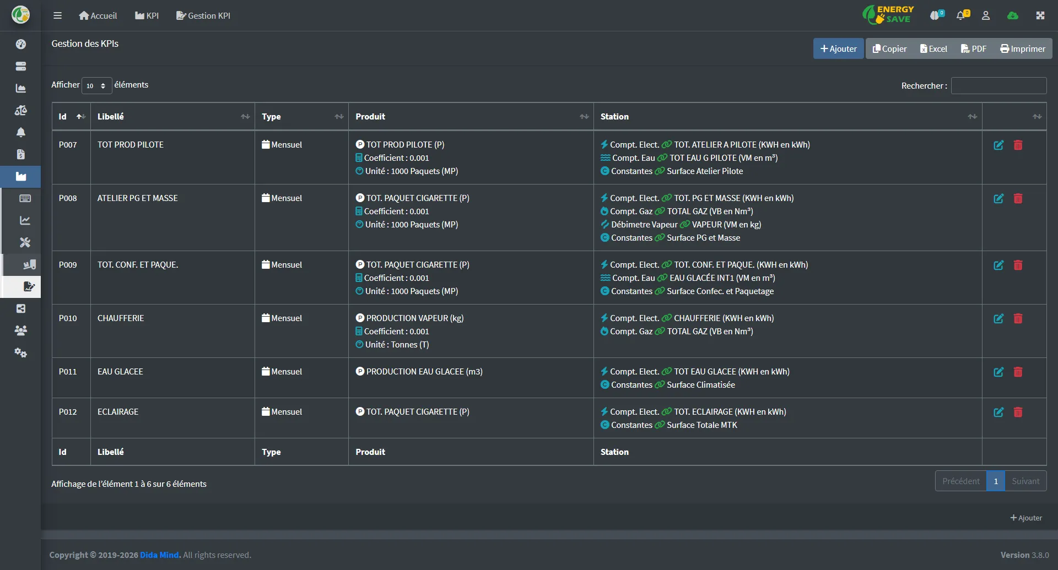Open KPI in top menu
The image size is (1058, 570).
pyautogui.click(x=147, y=15)
